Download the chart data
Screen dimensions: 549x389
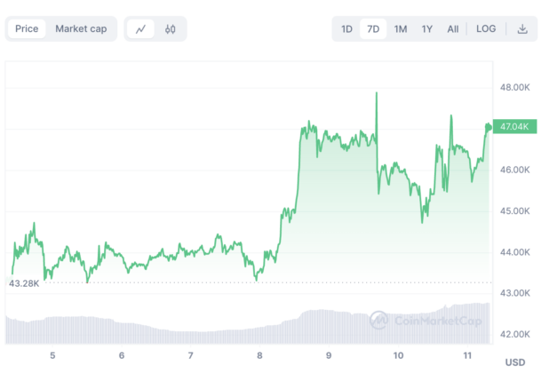click(522, 28)
